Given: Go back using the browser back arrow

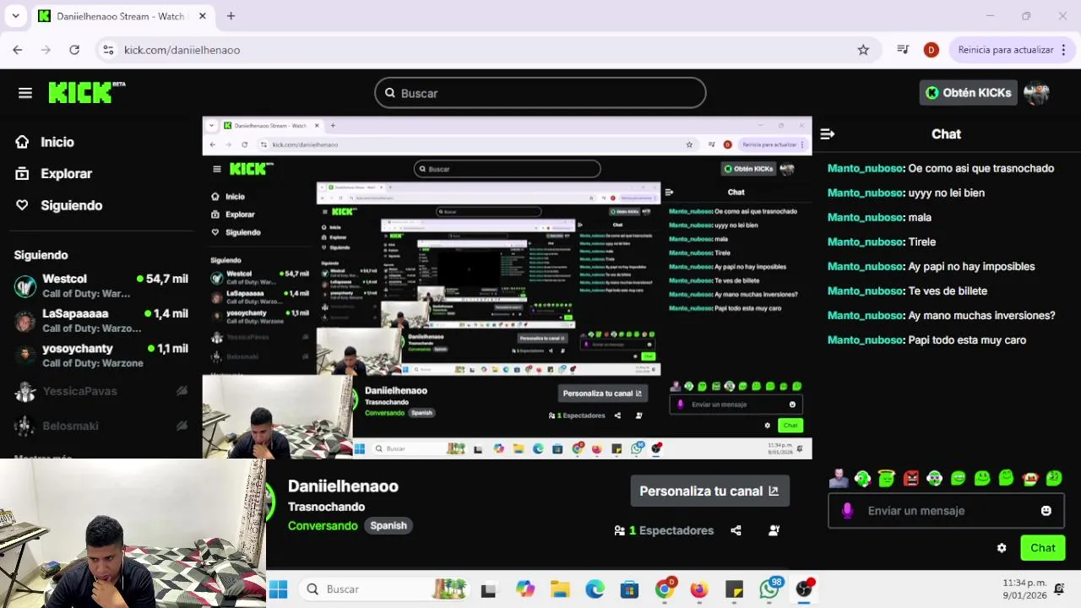Looking at the screenshot, I should (x=18, y=50).
